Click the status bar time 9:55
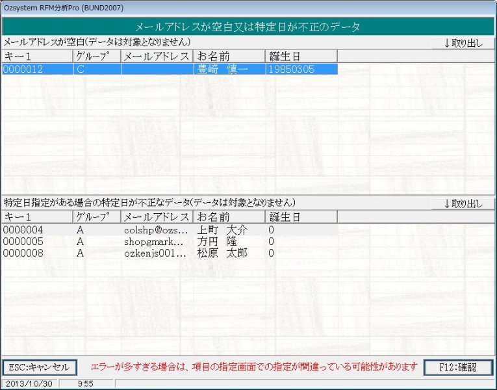This screenshot has height=390, width=497. pos(86,383)
